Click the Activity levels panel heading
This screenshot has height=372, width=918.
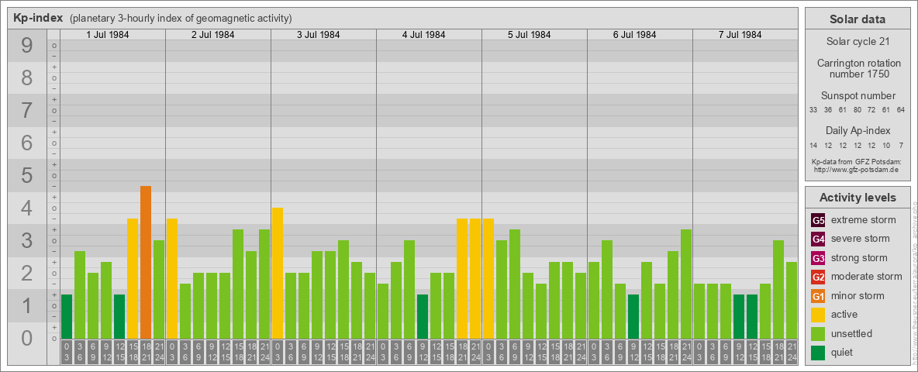coord(858,198)
